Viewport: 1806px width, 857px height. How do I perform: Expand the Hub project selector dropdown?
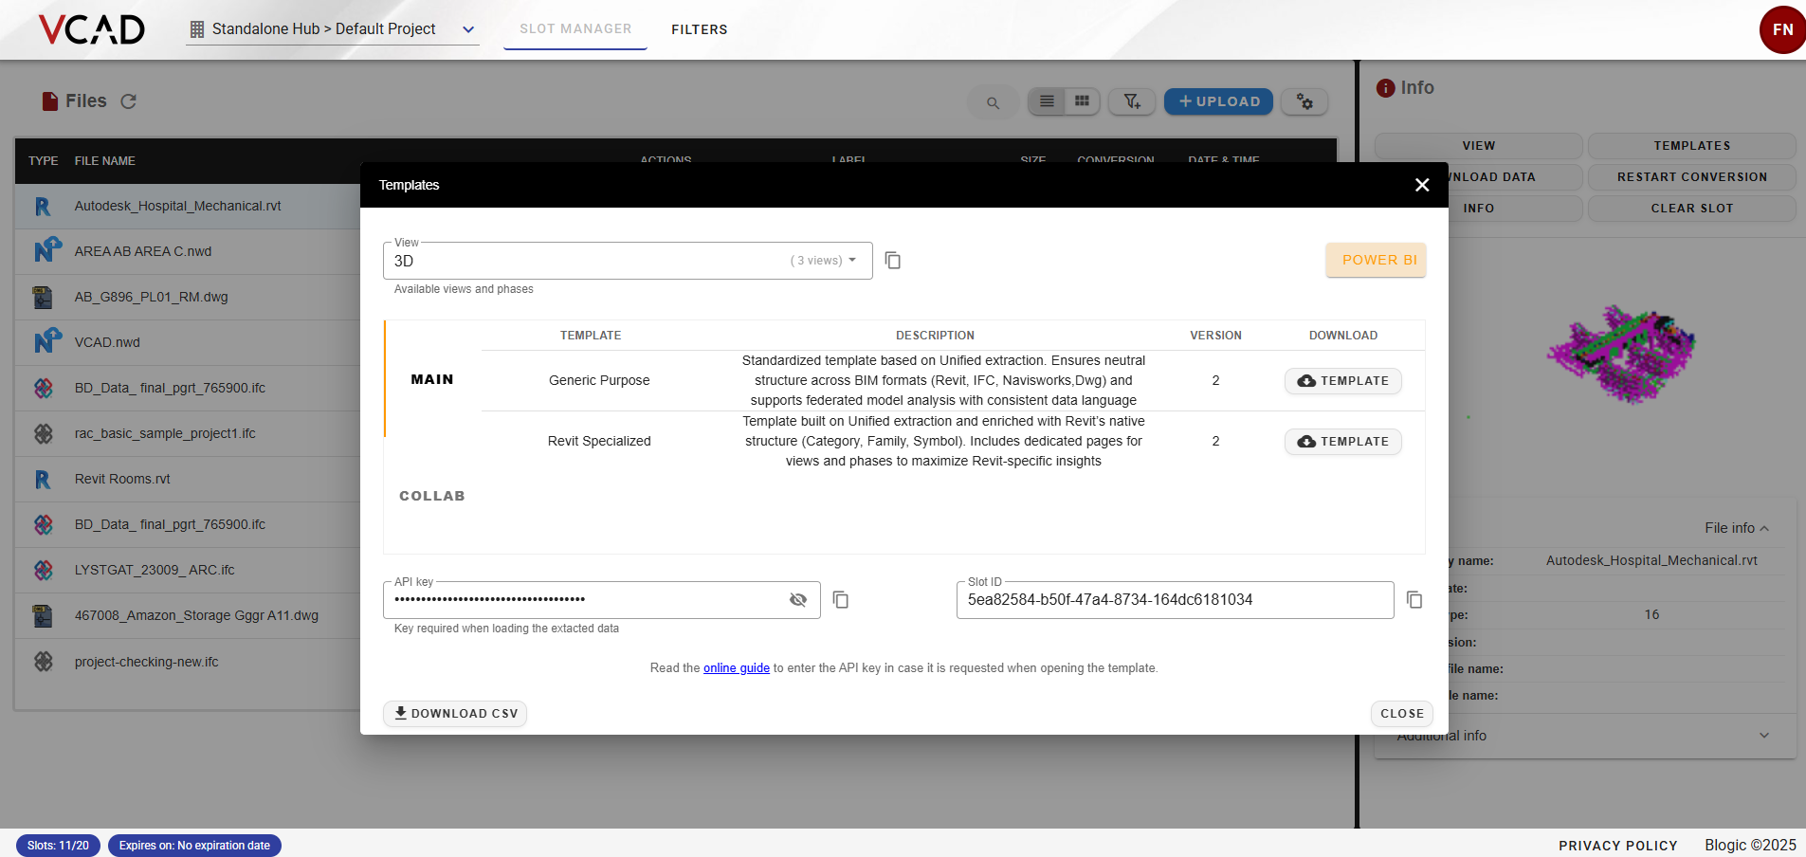(x=467, y=29)
